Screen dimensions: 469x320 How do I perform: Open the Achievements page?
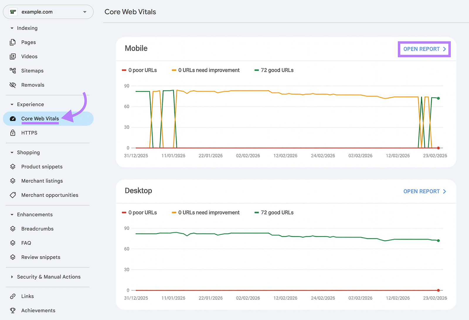(38, 310)
